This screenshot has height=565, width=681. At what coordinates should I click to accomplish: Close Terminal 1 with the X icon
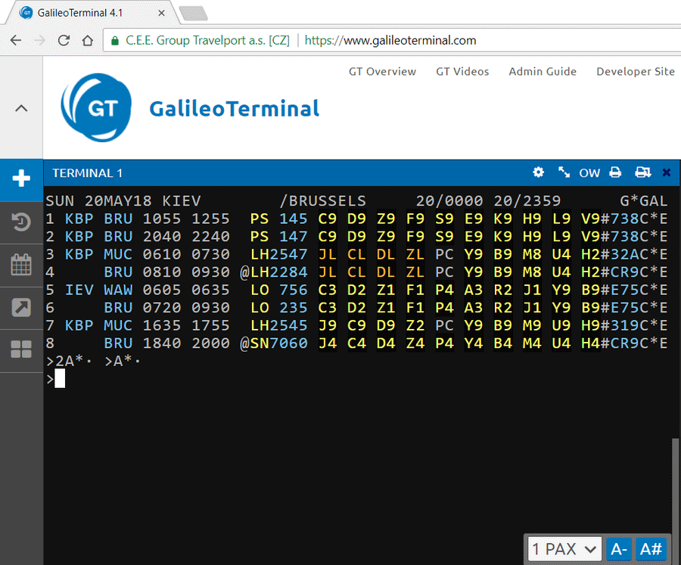point(667,172)
